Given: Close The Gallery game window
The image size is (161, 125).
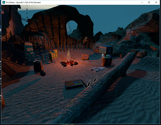Looking at the screenshot, I should point(156,2).
